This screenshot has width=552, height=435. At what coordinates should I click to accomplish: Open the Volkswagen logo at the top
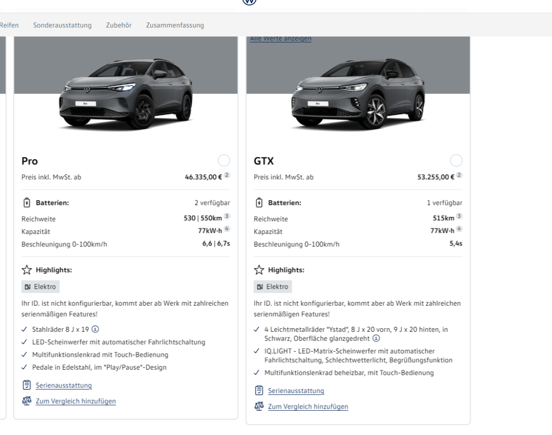(249, 2)
